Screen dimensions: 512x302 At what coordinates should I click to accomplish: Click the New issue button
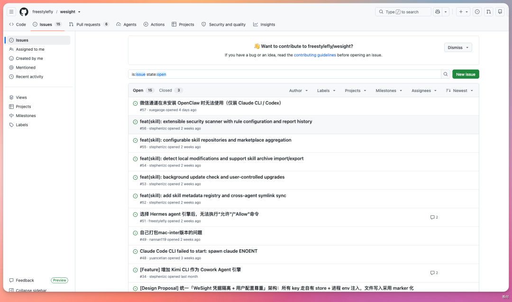(x=466, y=74)
